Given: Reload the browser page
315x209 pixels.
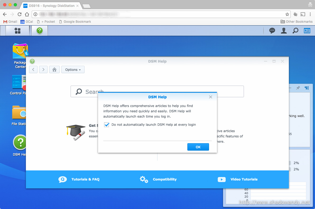Looking at the screenshot, I should [20, 14].
